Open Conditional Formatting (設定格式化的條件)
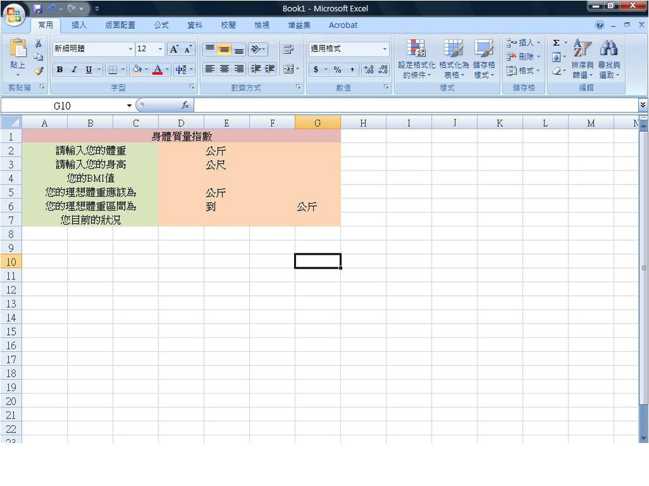Viewport: 649px width, 486px height. click(416, 59)
